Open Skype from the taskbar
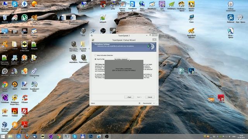248x139 pixels. pos(75,136)
